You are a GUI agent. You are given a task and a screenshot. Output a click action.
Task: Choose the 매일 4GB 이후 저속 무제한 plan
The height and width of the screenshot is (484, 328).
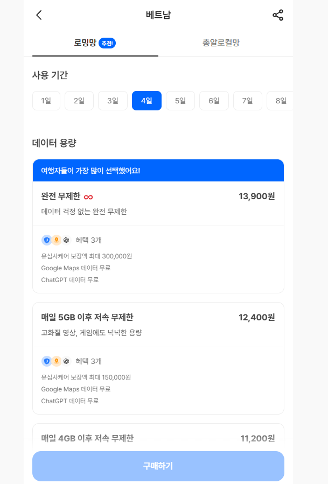click(158, 438)
